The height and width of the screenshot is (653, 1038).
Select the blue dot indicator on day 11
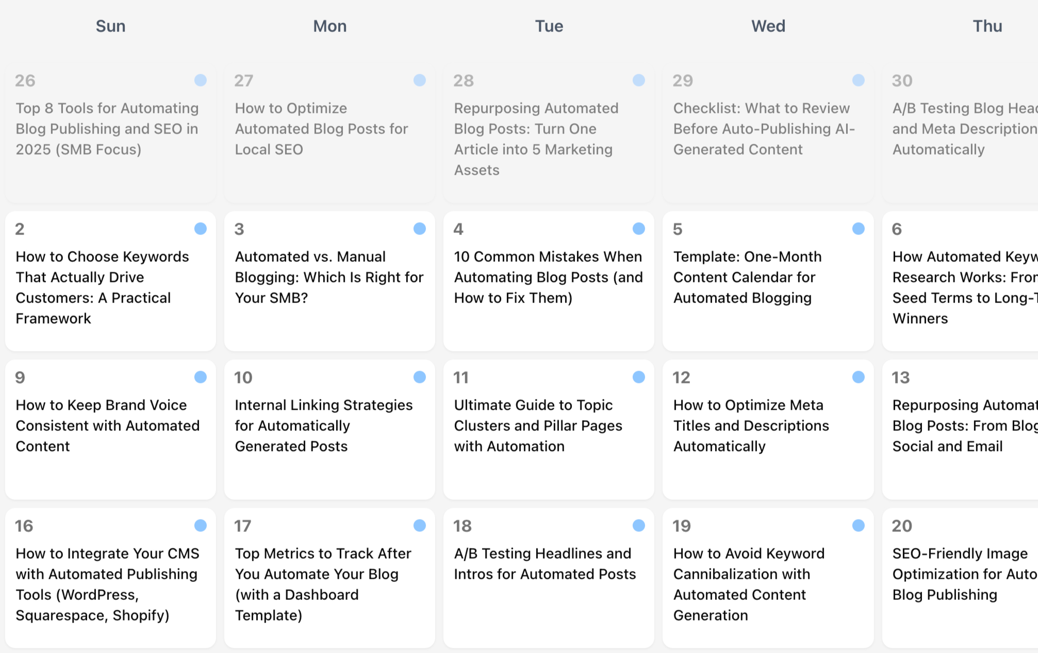point(638,377)
